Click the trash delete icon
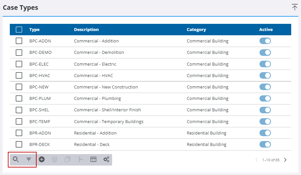 [55, 159]
